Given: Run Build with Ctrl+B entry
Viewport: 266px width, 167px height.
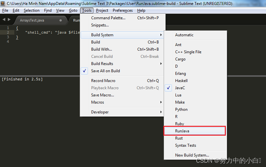Looking at the screenshot, I should click(122, 42).
